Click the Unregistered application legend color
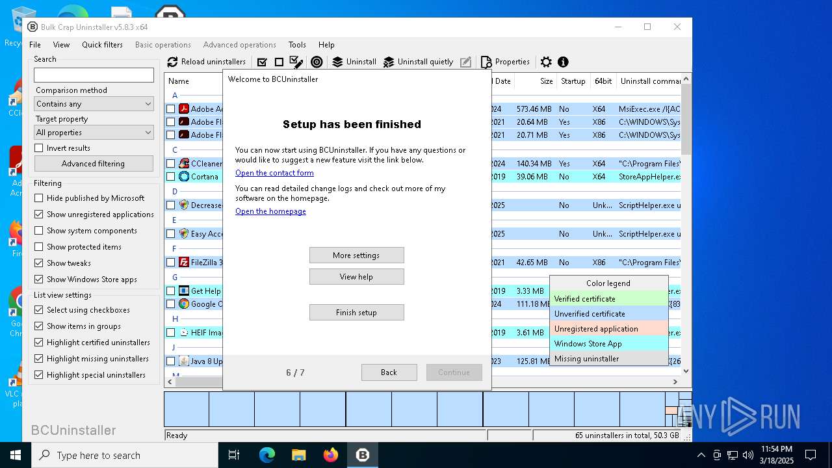Screen dimensions: 832x468 (608, 329)
